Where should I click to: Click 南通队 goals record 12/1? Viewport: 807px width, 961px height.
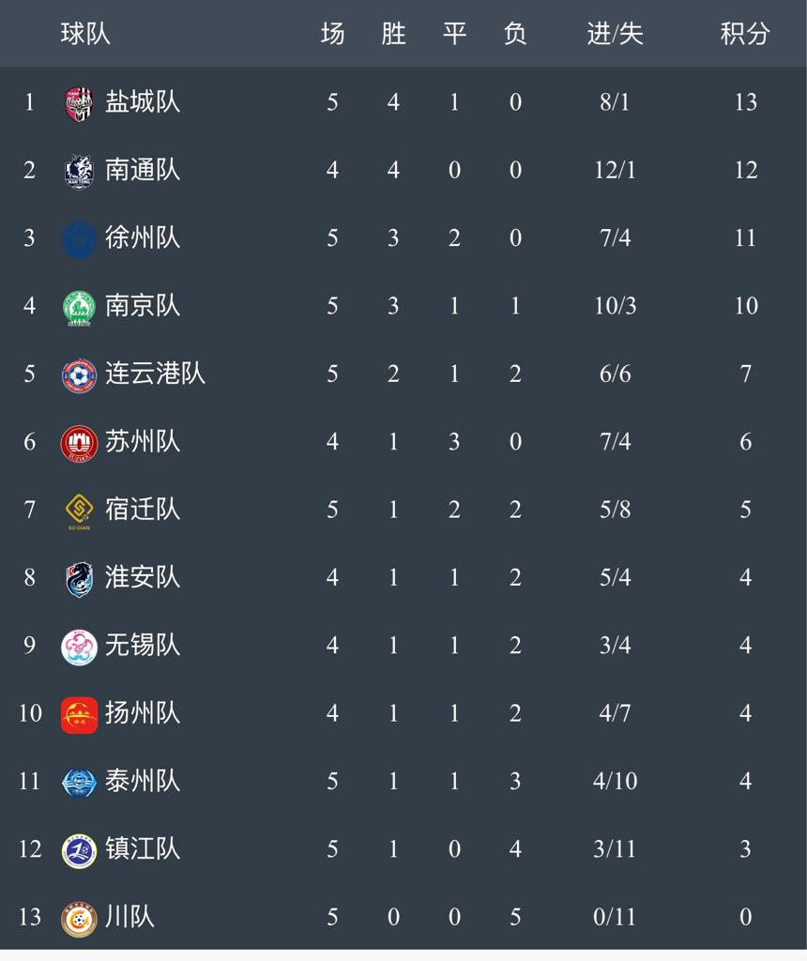615,170
